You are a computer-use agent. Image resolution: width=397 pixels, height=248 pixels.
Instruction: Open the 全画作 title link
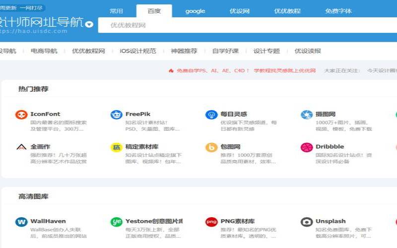(40, 146)
